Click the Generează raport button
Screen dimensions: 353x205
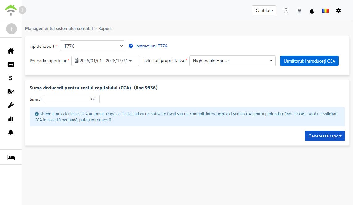click(325, 136)
